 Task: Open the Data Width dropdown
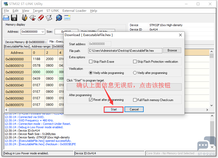click(x=113, y=31)
